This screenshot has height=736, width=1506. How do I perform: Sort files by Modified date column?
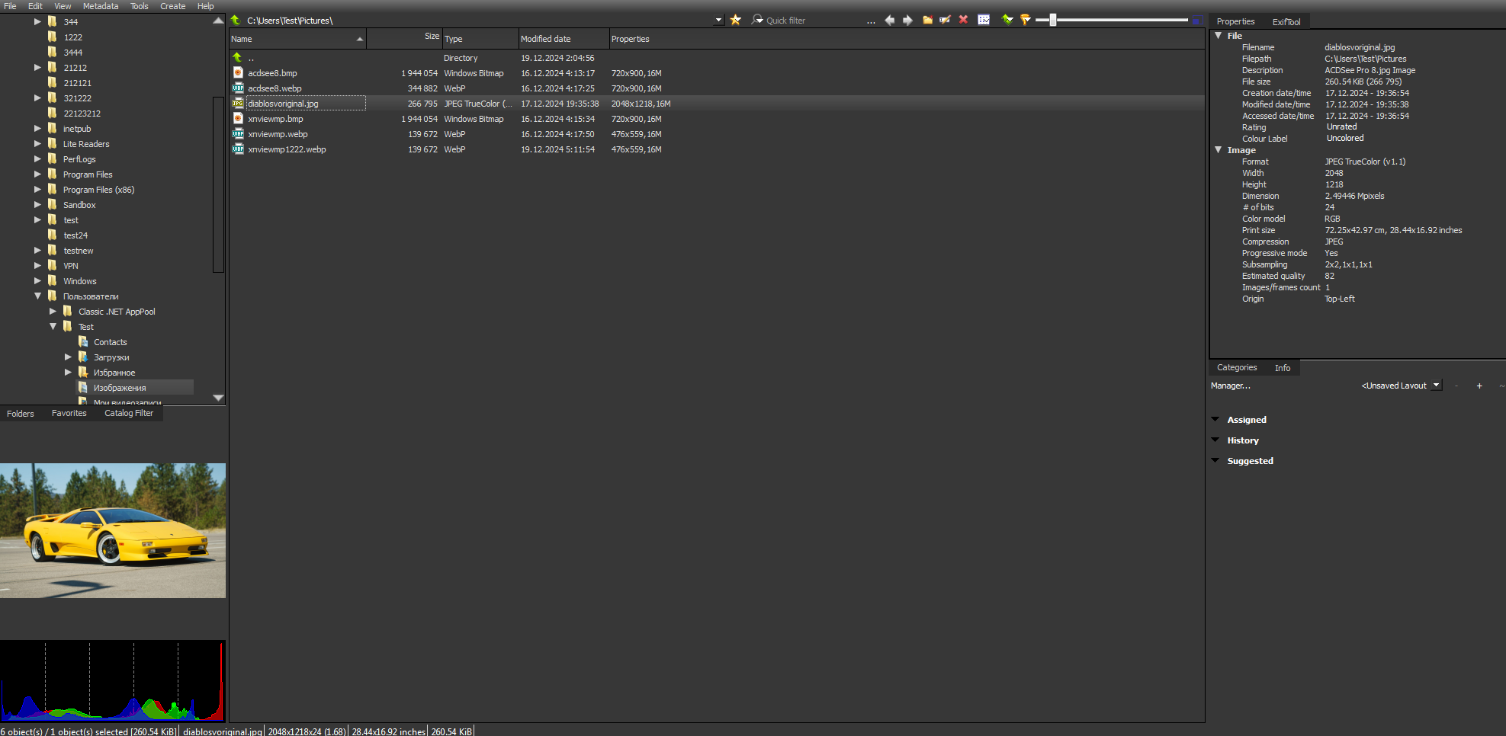(x=545, y=39)
